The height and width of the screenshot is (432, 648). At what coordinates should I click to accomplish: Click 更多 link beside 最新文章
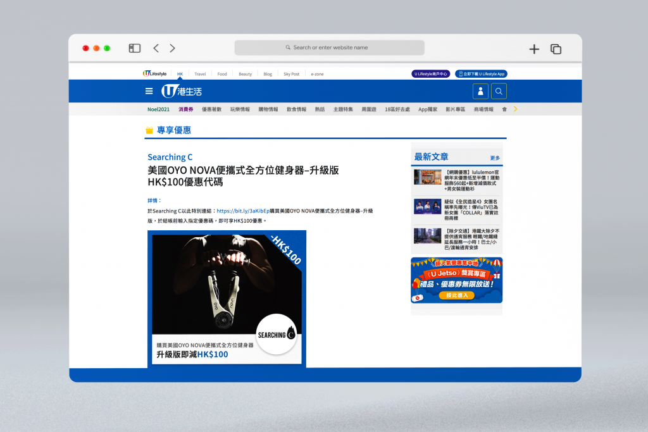click(494, 157)
